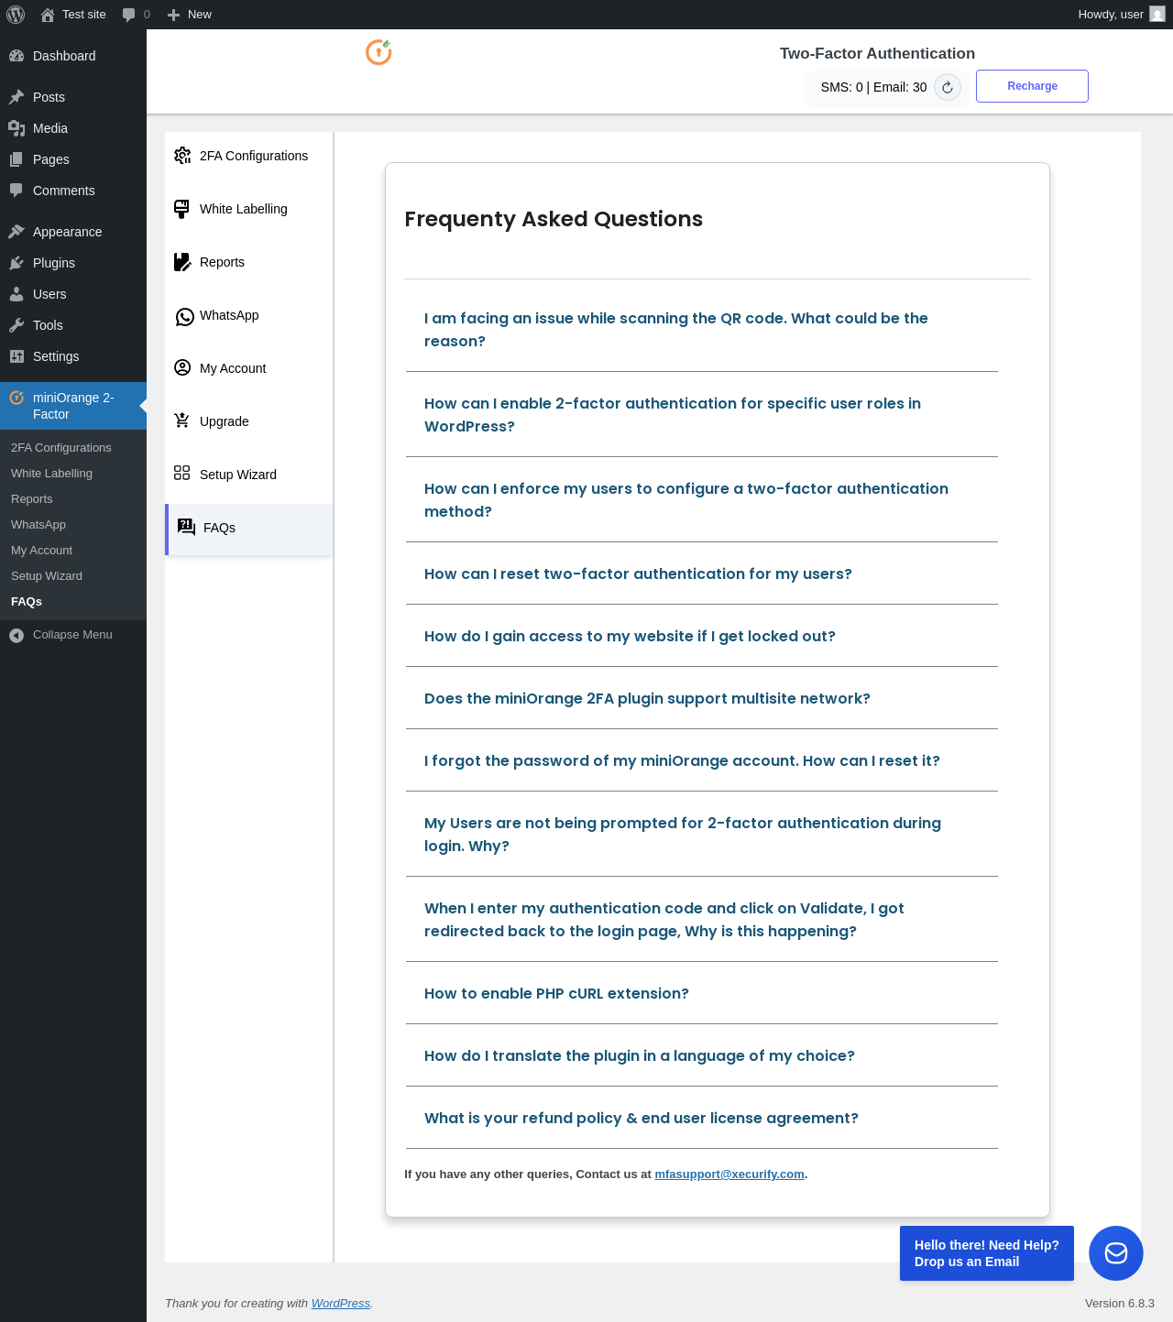Image resolution: width=1173 pixels, height=1322 pixels.
Task: Expand the multisite network support question
Action: click(702, 698)
